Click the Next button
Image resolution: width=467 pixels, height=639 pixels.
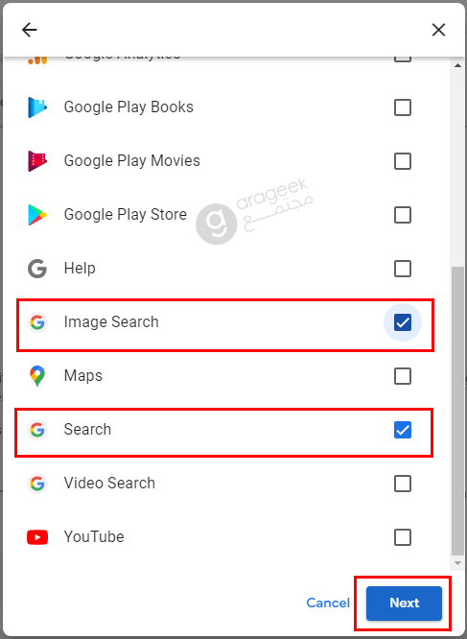tap(404, 603)
